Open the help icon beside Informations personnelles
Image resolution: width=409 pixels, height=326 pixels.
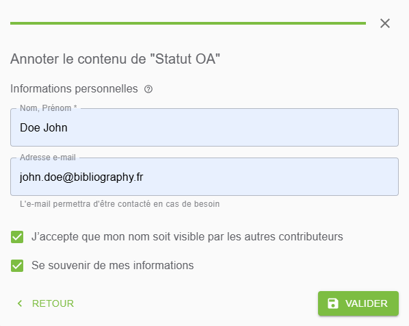click(x=148, y=89)
